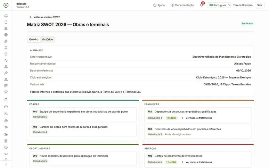Image resolution: width=269 pixels, height=168 pixels.
Task: Click the Sair button
Action: 260,5
